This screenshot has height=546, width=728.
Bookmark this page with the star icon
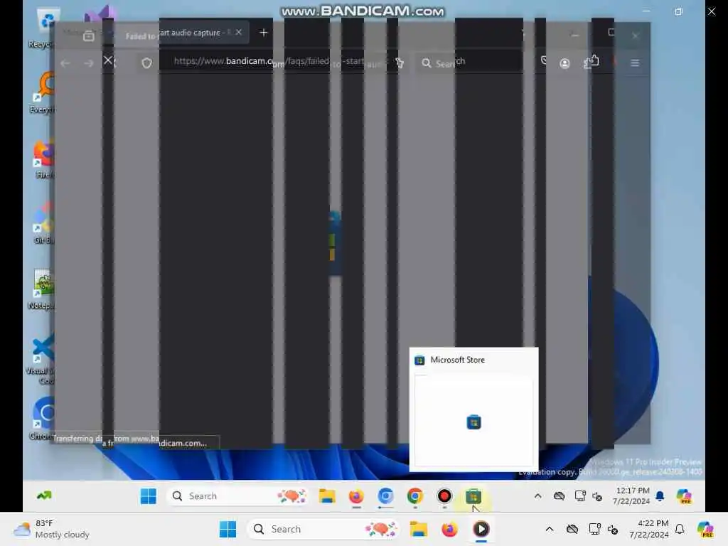[x=400, y=63]
